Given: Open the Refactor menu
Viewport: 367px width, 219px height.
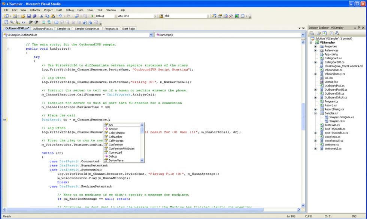Looking at the screenshot, I should [35, 10].
